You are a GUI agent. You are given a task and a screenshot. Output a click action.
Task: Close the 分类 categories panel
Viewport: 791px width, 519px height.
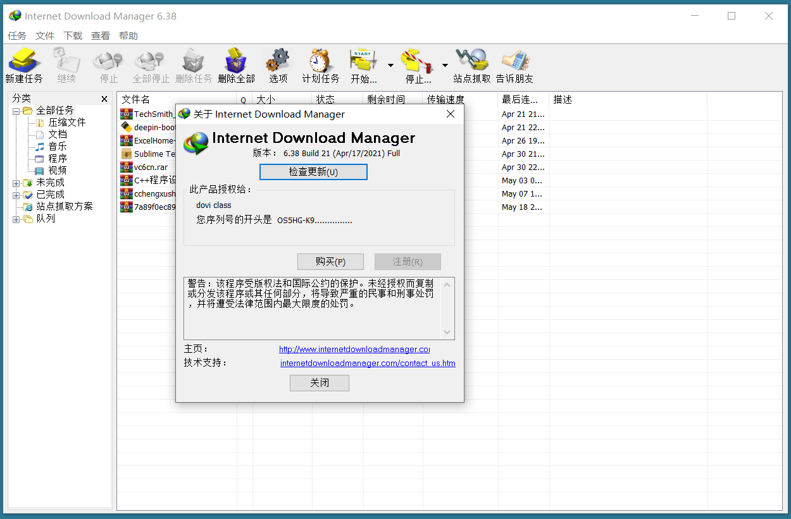104,99
